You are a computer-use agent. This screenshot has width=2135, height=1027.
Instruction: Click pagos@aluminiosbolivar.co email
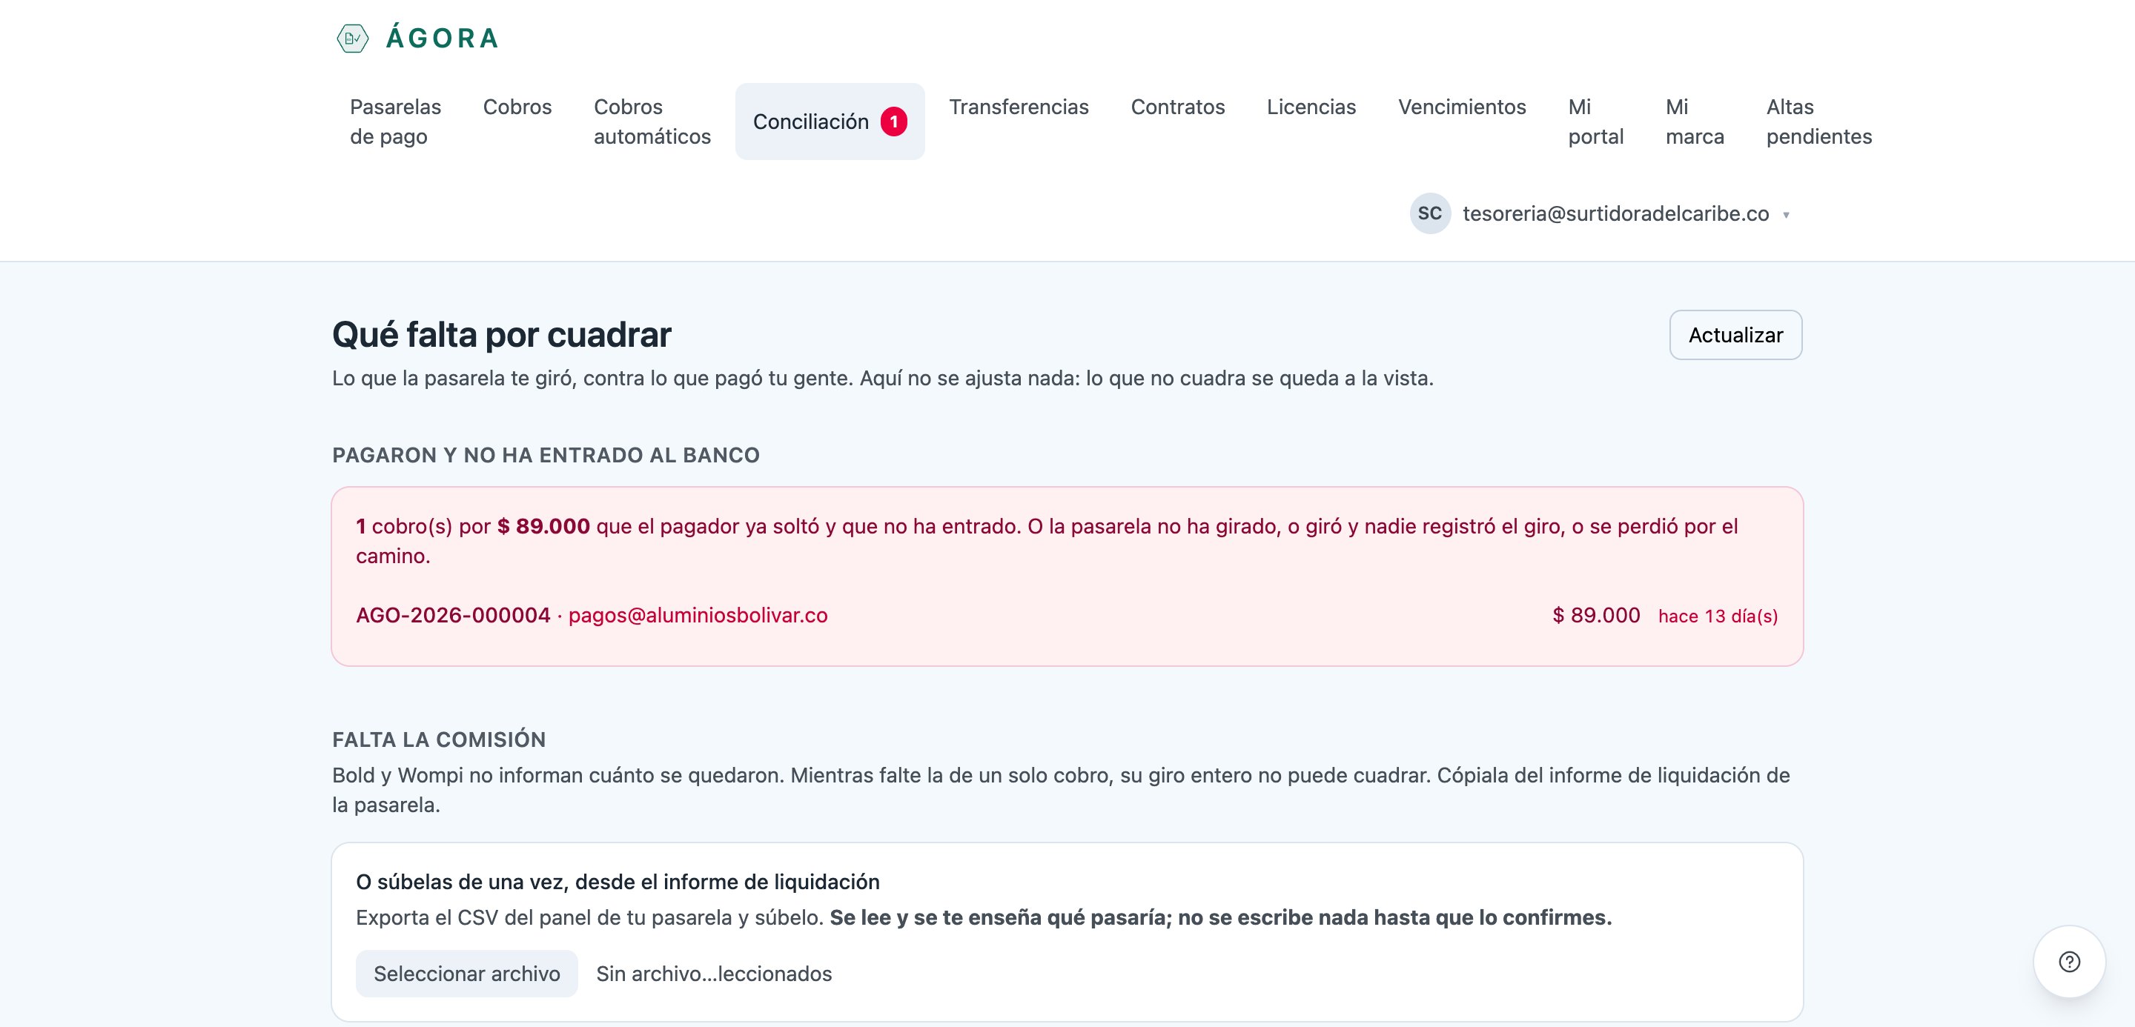tap(698, 615)
